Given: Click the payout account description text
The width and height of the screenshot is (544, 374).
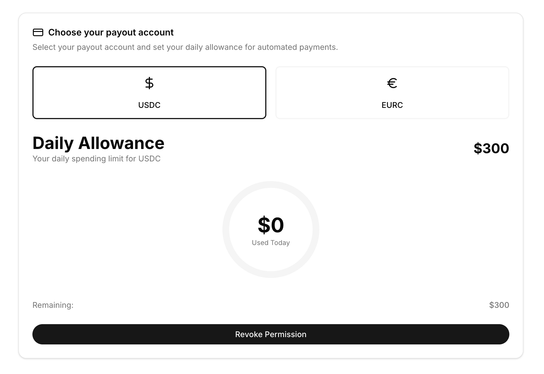Looking at the screenshot, I should coord(185,47).
